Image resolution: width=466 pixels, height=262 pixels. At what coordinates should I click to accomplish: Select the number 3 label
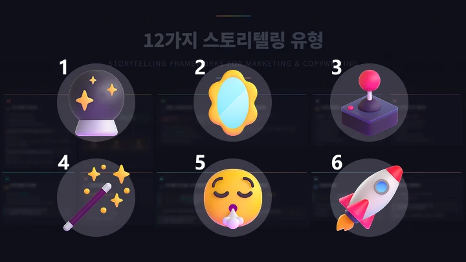click(x=337, y=67)
